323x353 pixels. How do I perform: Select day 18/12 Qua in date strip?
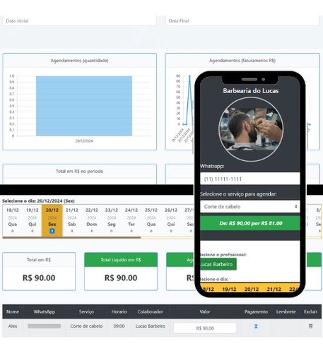[13, 220]
